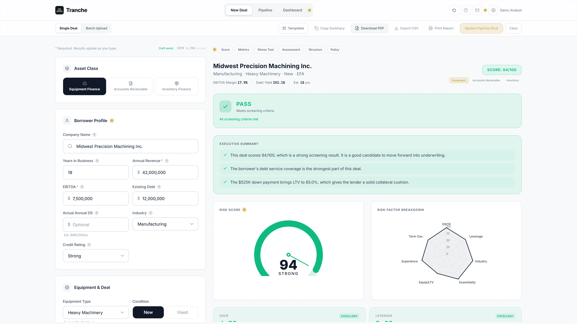This screenshot has width=577, height=324.
Task: Select Accounts Receivable asset class
Action: click(130, 86)
